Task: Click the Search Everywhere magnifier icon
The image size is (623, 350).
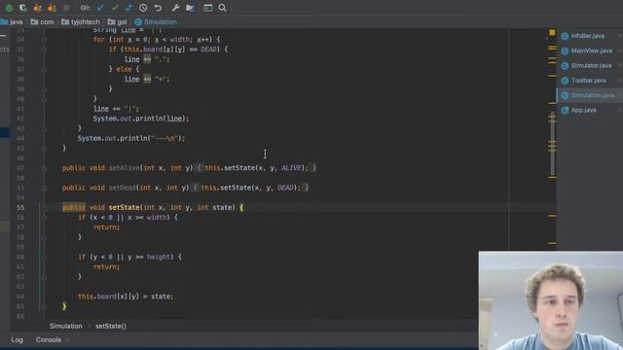Action: pos(223,8)
